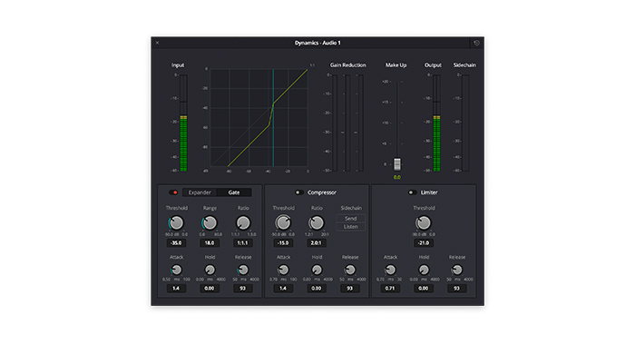This screenshot has height=345, width=635.
Task: Switch to Expander mode
Action: (200, 192)
